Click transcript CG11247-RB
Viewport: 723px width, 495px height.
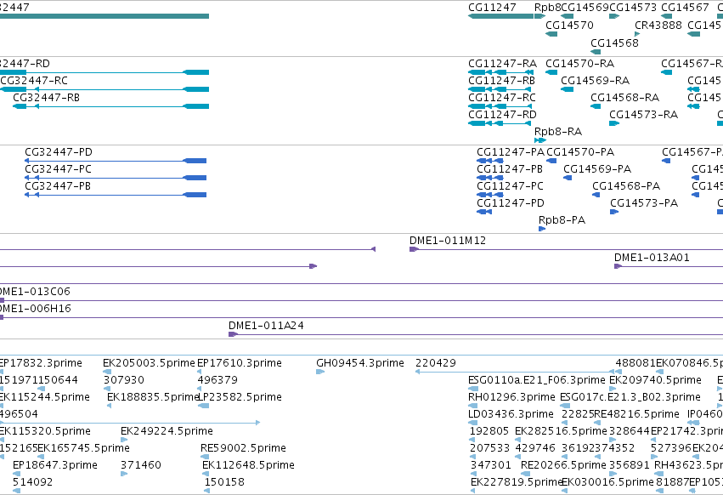pos(501,80)
